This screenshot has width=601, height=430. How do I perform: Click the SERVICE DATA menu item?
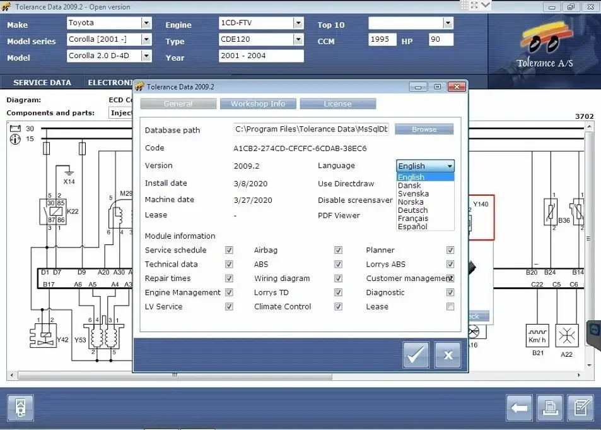[42, 82]
